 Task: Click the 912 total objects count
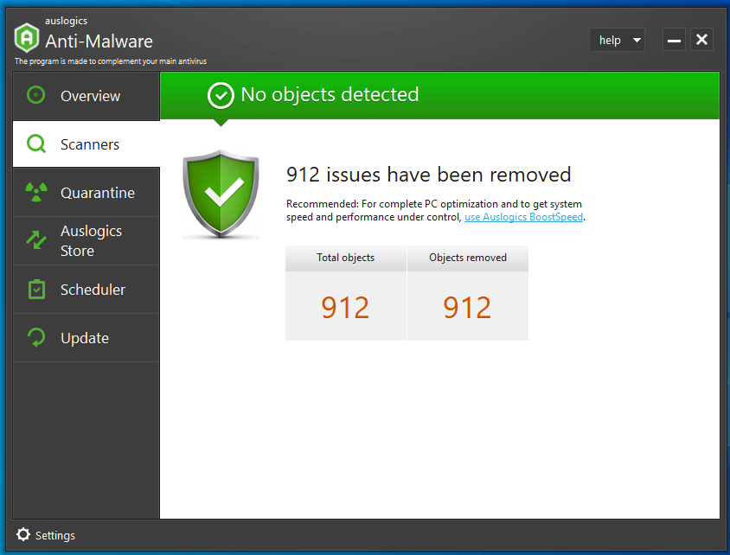(x=345, y=307)
